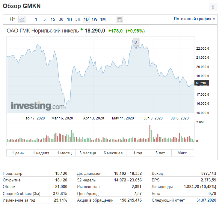Show the 5 лет range
The width and height of the screenshot is (219, 204).
point(160,153)
